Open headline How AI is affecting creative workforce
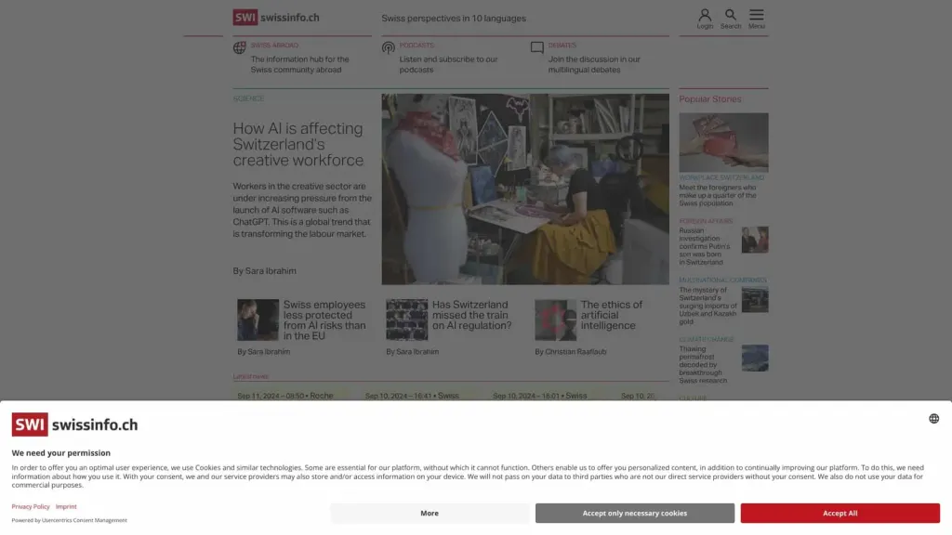Viewport: 952px width, 535px height. 298,144
